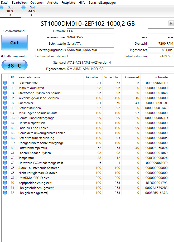Open the Datei menu
The height and width of the screenshot is (242, 174).
click(x=5, y=3)
